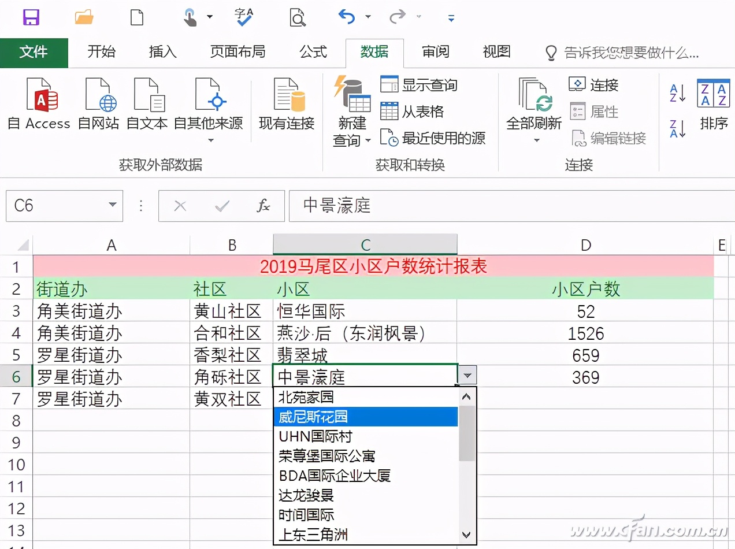This screenshot has width=735, height=549.
Task: Open customize quick access toolbar menu
Action: [451, 18]
